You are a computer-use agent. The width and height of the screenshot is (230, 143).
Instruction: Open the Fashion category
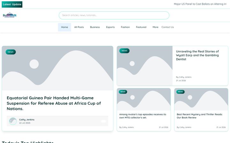(125, 27)
